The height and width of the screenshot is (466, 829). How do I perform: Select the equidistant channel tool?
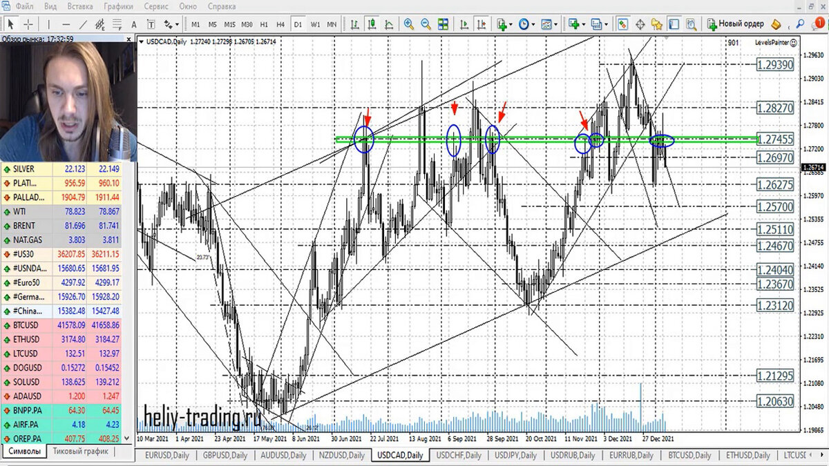100,24
